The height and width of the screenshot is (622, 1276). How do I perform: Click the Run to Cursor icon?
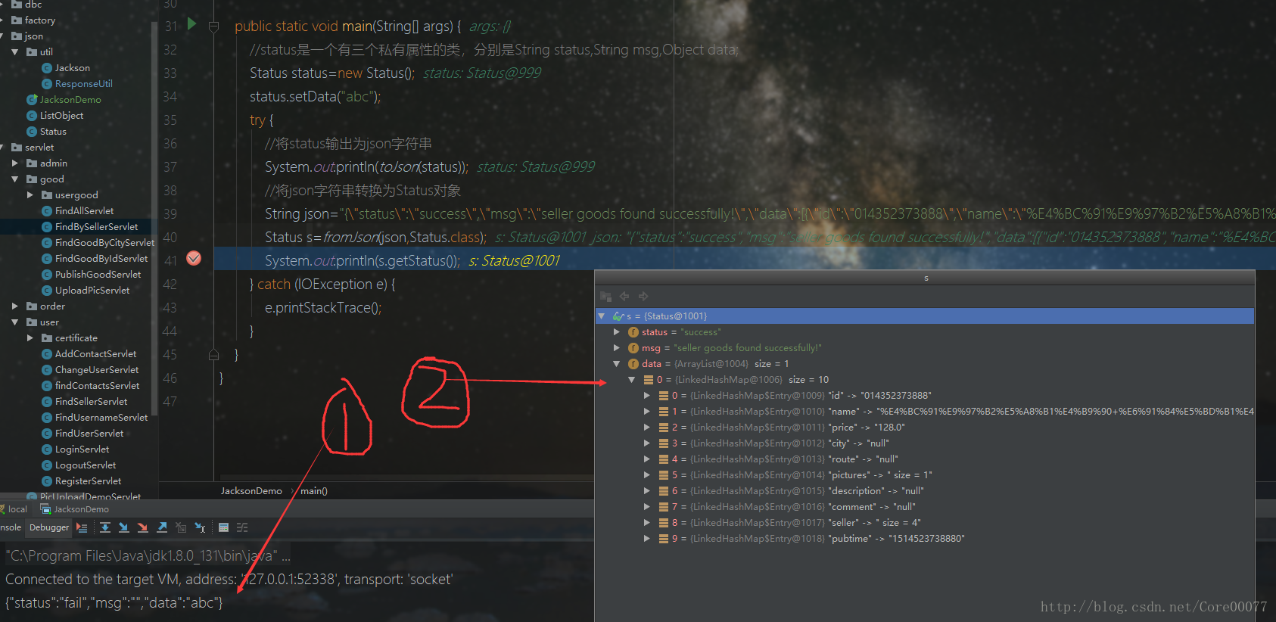click(200, 527)
